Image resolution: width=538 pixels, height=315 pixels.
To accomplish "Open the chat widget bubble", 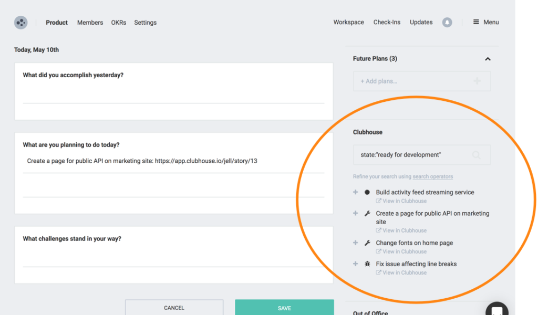I will 497,309.
